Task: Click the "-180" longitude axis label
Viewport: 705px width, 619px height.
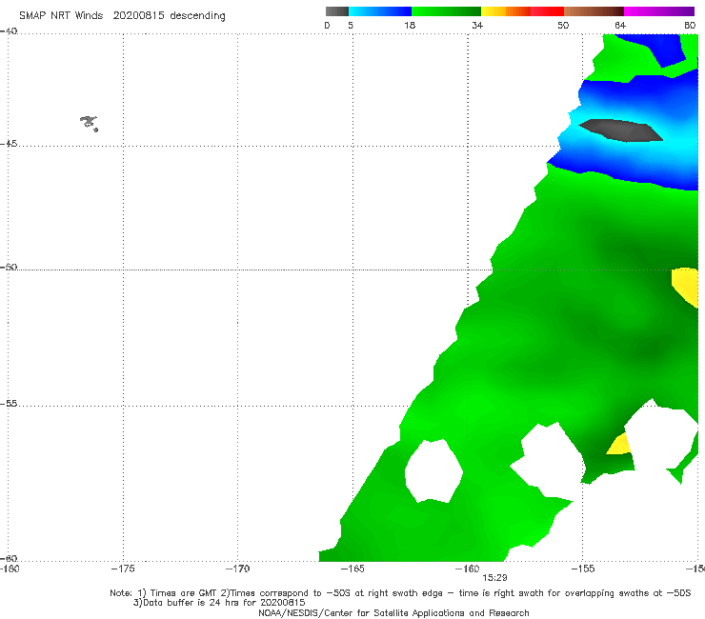Action: pyautogui.click(x=10, y=569)
